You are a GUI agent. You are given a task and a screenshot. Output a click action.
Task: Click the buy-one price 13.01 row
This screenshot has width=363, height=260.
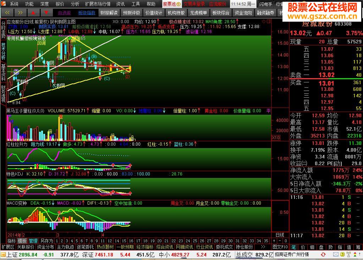326,83
